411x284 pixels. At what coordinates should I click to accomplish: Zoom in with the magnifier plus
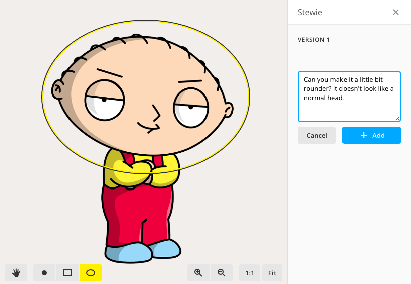[x=198, y=273]
